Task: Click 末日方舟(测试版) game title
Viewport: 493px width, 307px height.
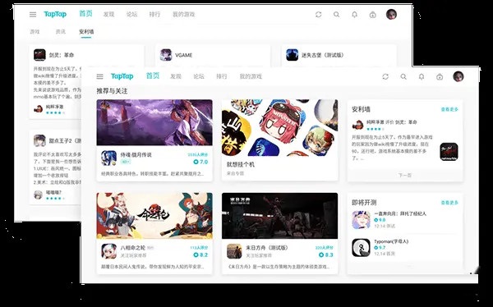Action: 266,248
